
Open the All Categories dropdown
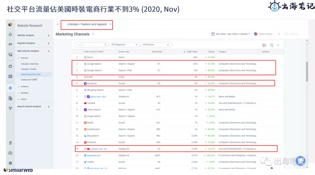[x=124, y=45]
